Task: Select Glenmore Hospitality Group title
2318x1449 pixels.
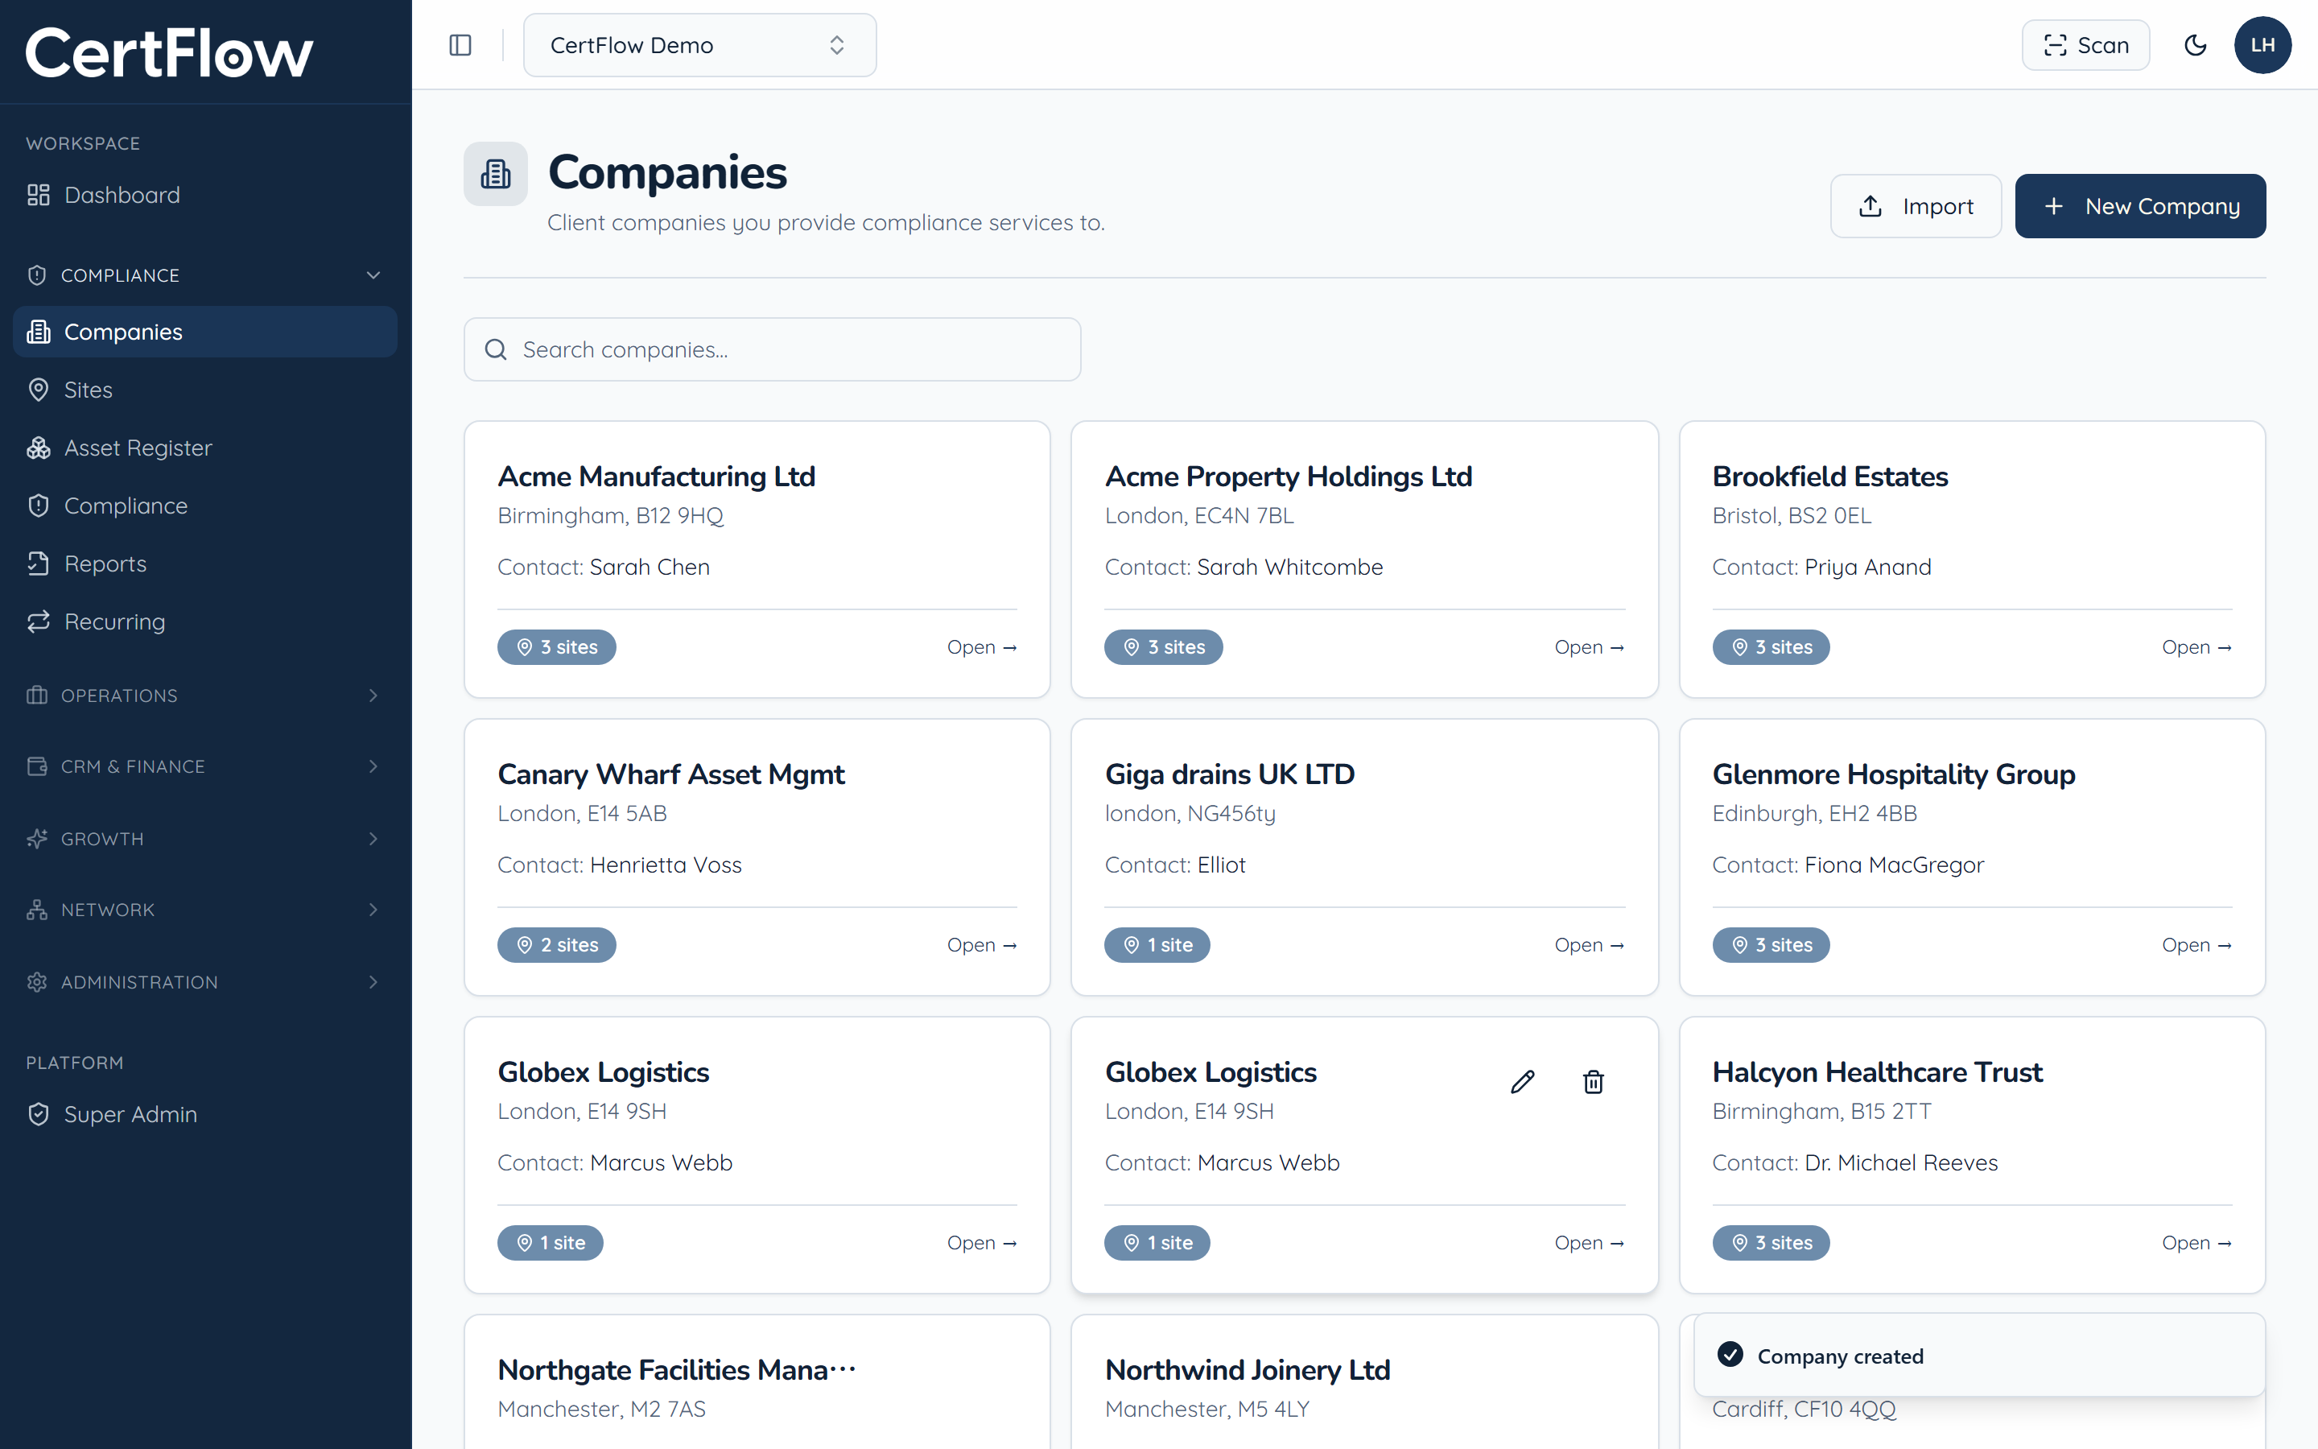Action: coord(1894,774)
